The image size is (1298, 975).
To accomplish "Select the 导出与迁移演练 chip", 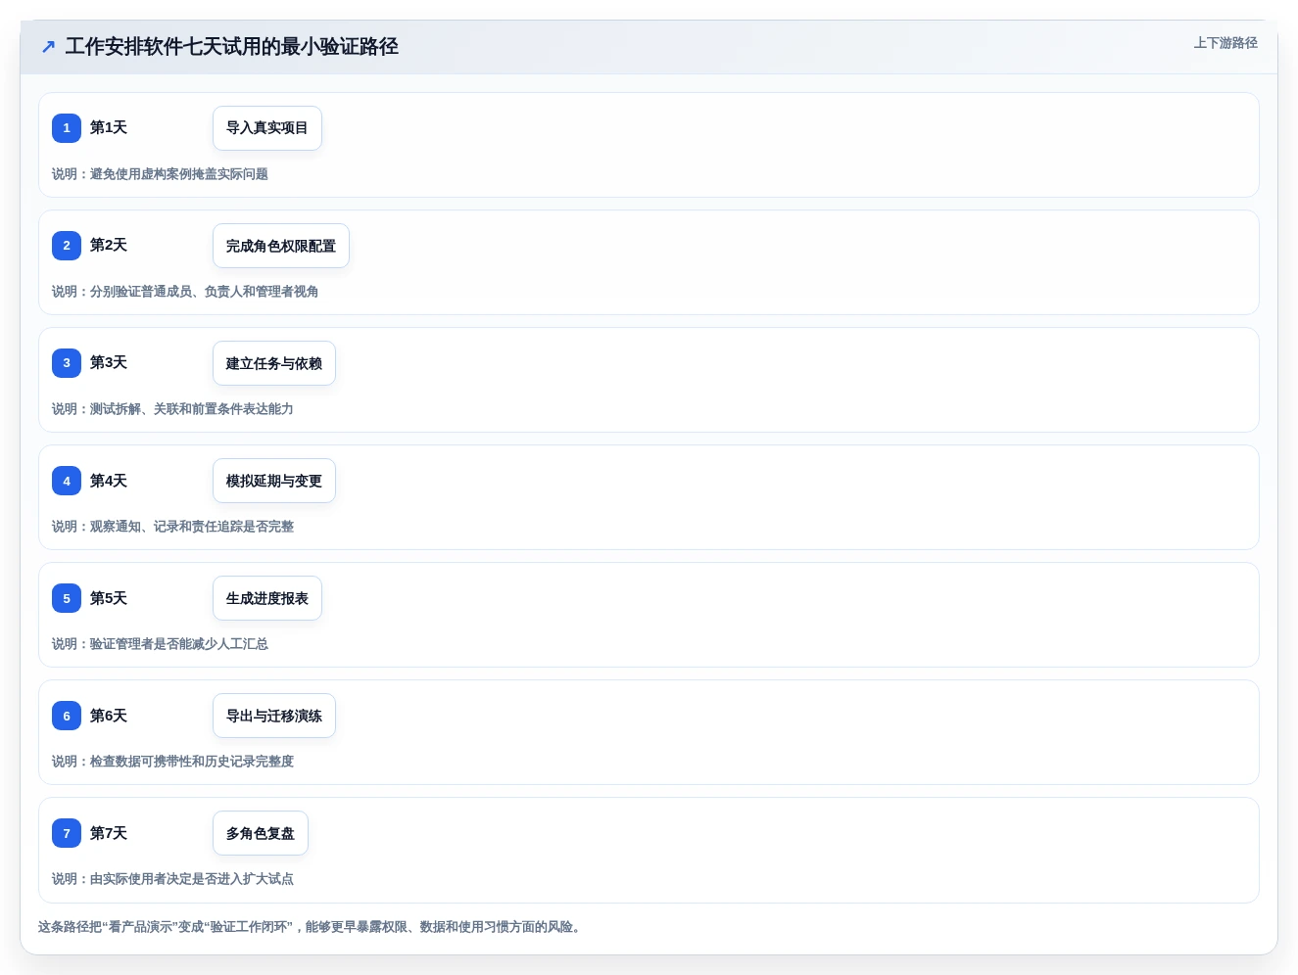I will pos(274,716).
